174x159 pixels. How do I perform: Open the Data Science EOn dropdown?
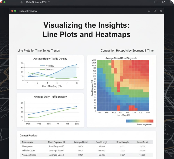(38, 2)
